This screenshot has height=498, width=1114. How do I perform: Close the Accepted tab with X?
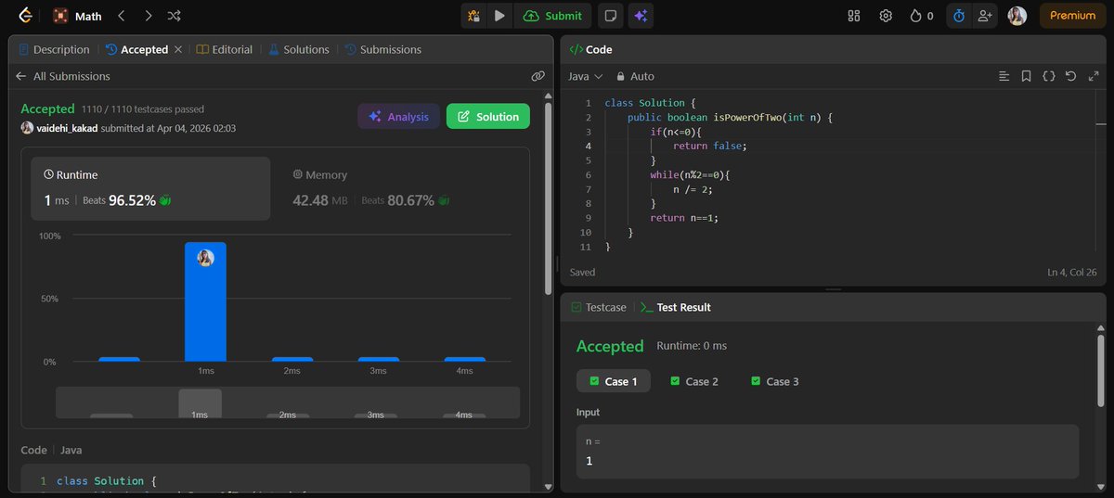178,49
